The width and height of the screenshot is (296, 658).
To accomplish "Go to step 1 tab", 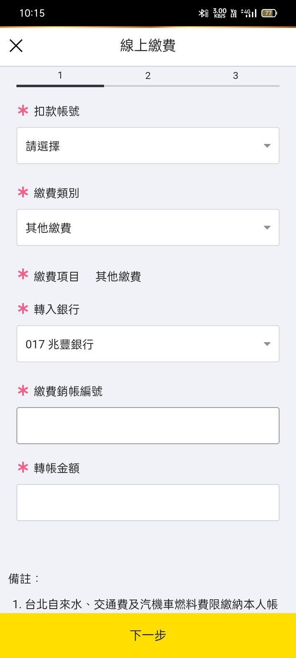I will click(60, 76).
